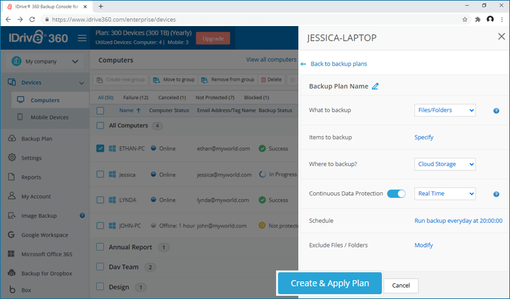Switch to the Failure (12) filter tab
The image size is (510, 299).
[x=136, y=97]
